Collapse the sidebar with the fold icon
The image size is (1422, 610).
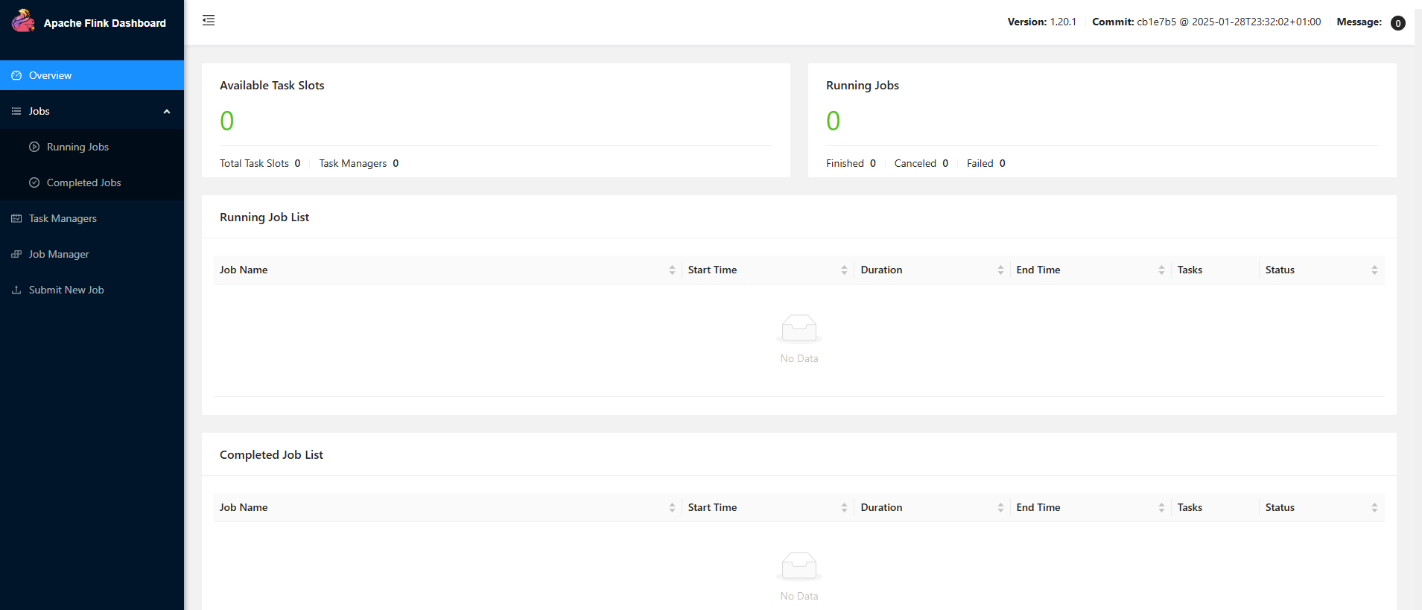pos(209,20)
